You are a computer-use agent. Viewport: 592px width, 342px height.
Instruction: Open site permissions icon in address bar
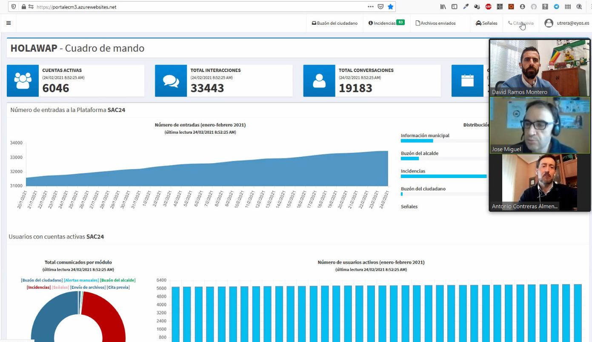coord(31,7)
